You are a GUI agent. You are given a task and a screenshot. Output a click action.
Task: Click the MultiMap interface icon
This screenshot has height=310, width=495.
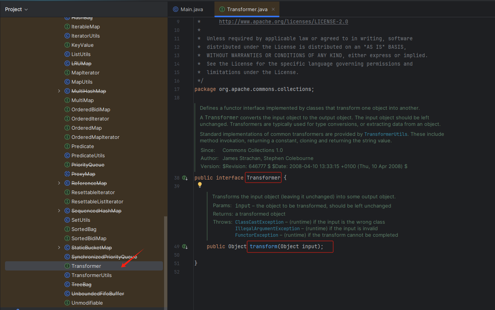[x=67, y=100]
